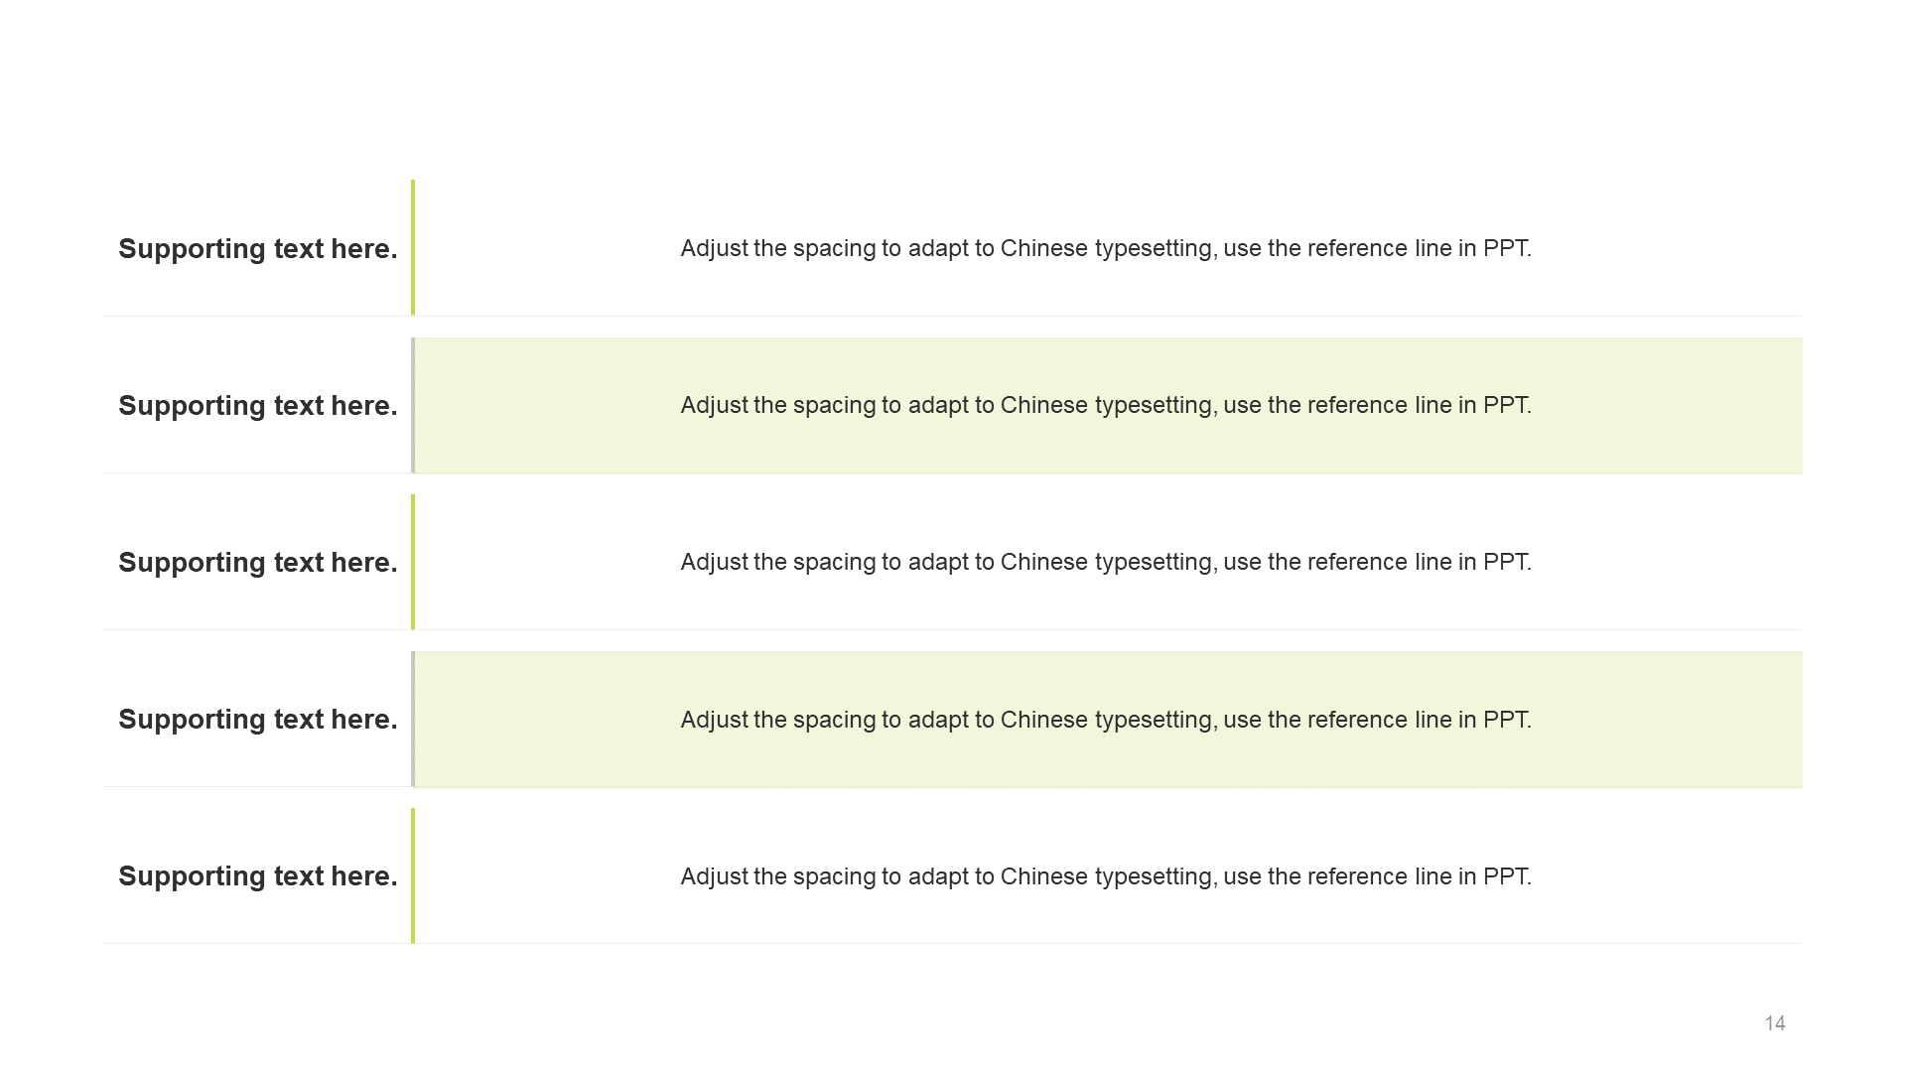Viewport: 1906px width, 1072px height.
Task: Click the yellow-green vertical bar in the first row
Action: tap(413, 247)
